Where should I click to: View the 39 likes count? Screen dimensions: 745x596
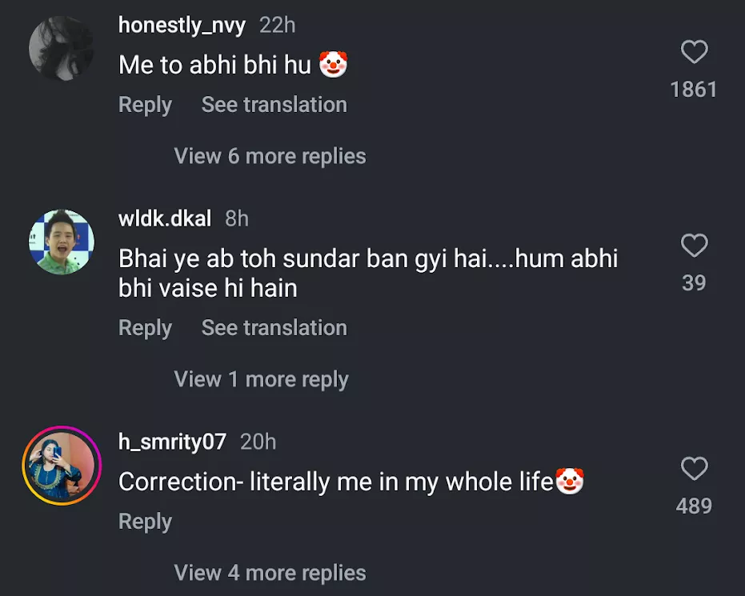(694, 283)
